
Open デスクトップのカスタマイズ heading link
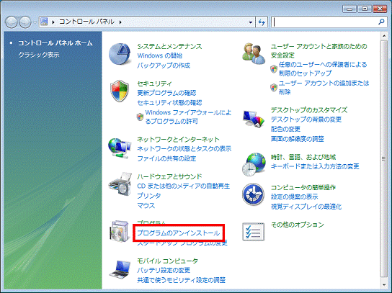(309, 110)
